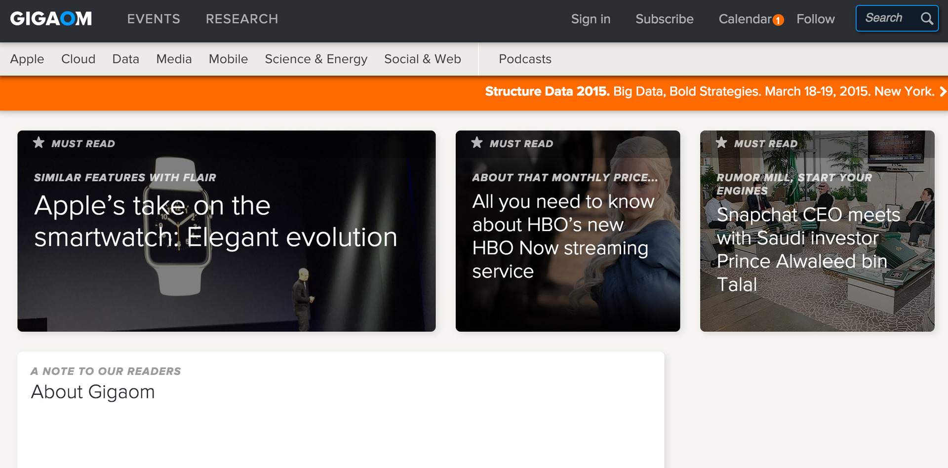Viewport: 948px width, 468px height.
Task: Click Must Read label on HBO card
Action: coord(521,144)
